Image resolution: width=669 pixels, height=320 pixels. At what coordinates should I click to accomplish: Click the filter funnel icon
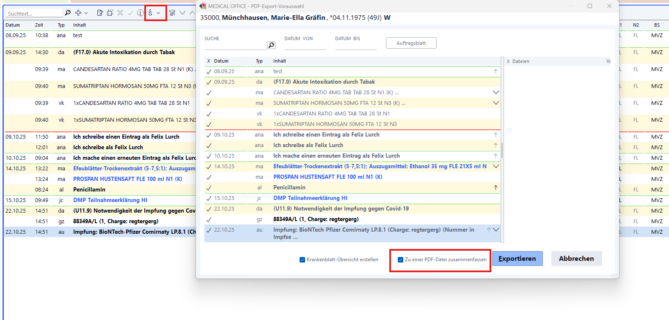coord(172,13)
